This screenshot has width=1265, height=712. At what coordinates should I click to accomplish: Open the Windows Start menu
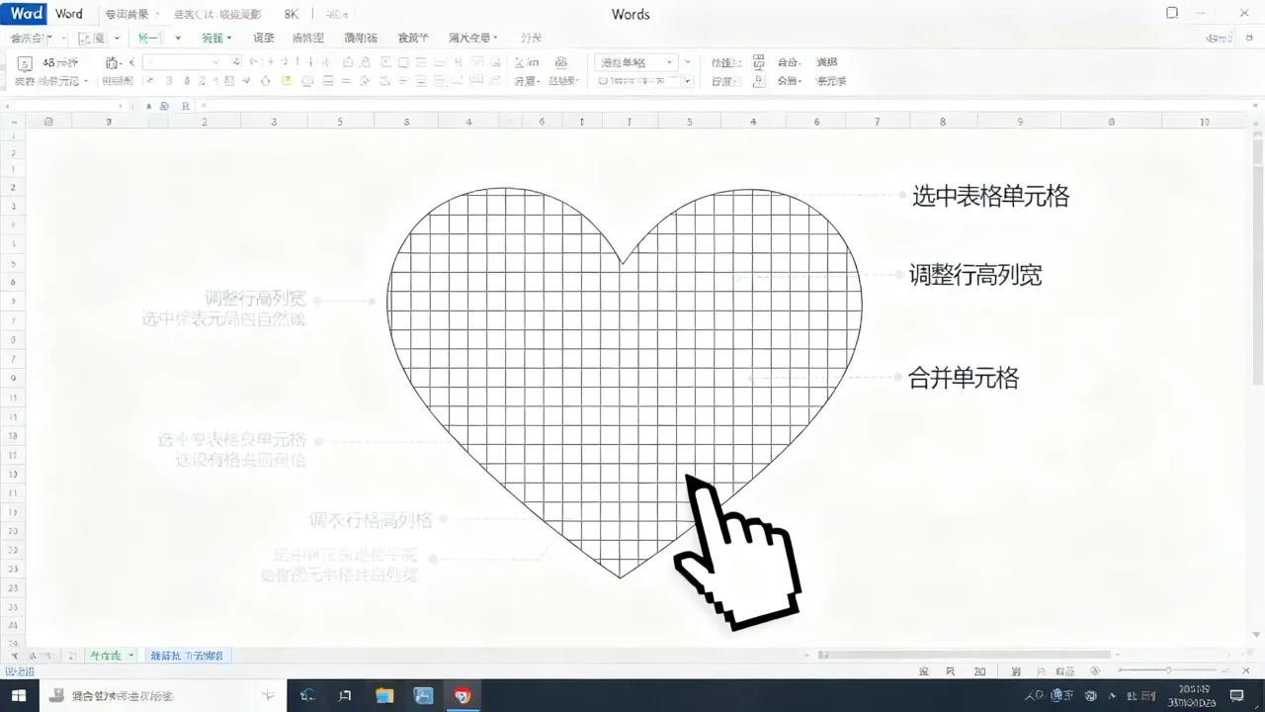pyautogui.click(x=19, y=695)
